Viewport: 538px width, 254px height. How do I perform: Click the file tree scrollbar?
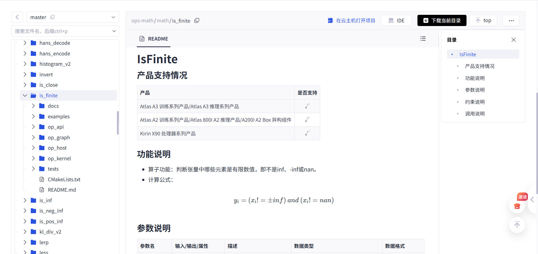(118, 123)
